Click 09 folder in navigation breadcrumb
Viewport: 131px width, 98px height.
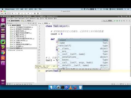pyautogui.click(x=13, y=21)
